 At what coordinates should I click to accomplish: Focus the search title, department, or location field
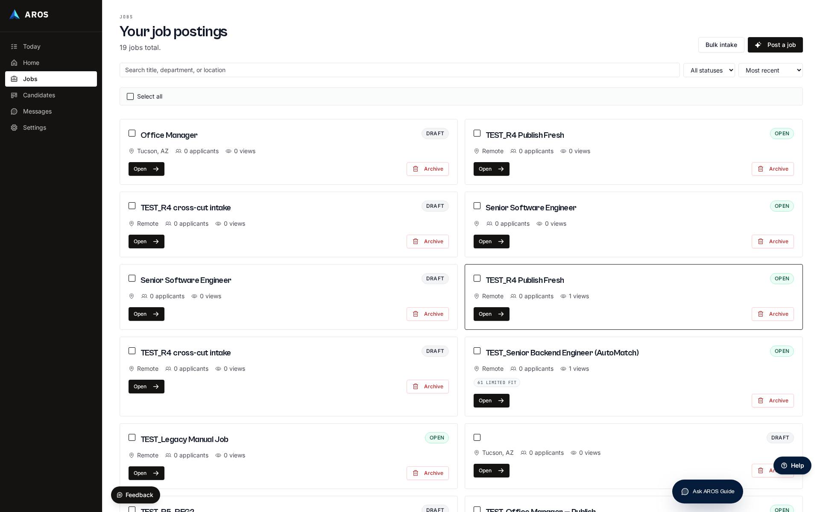coord(399,70)
